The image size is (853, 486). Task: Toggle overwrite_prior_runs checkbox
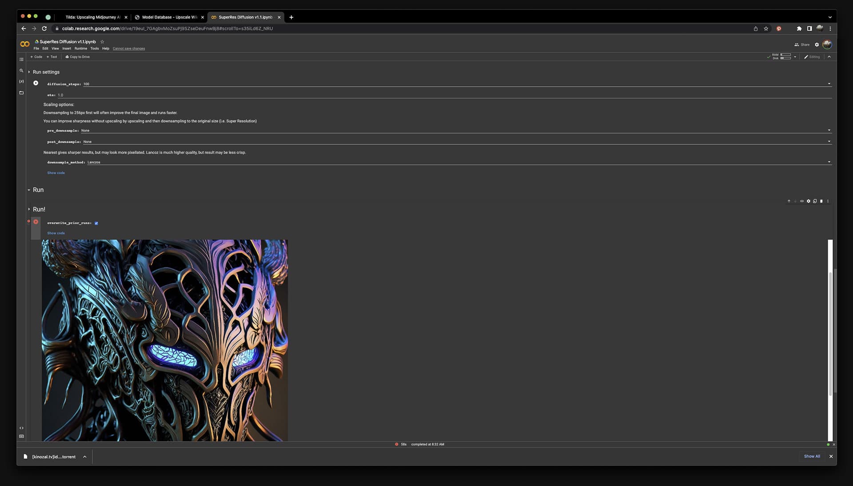(x=96, y=223)
